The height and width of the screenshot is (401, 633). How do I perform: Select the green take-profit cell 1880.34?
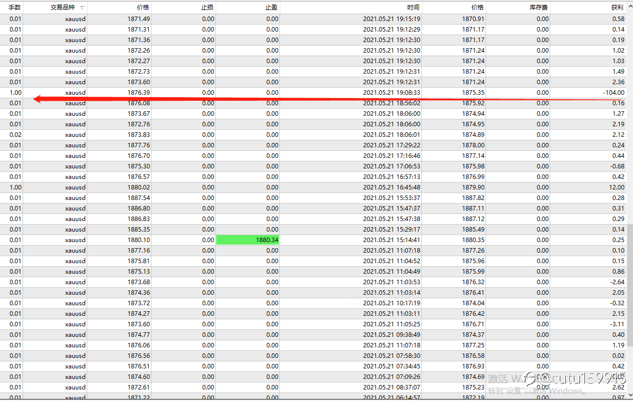(x=247, y=240)
